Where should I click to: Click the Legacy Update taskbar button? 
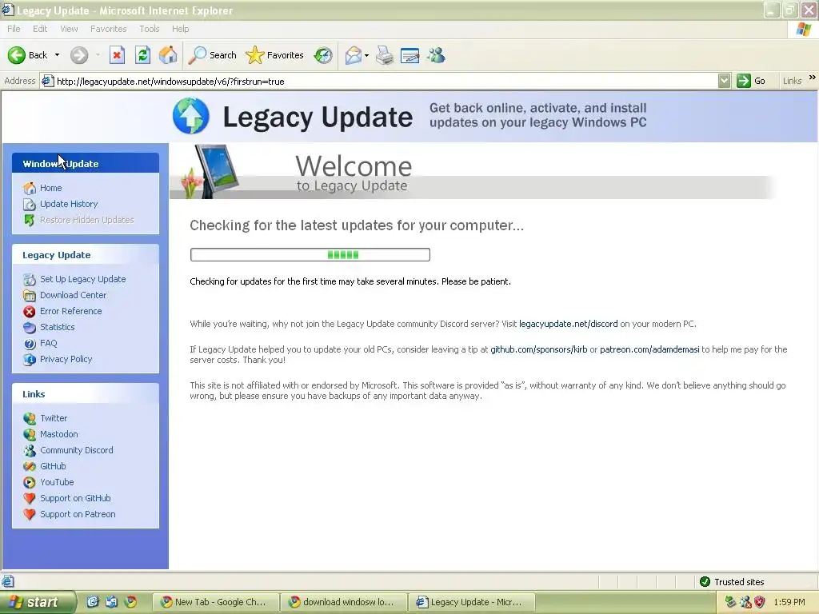(472, 602)
